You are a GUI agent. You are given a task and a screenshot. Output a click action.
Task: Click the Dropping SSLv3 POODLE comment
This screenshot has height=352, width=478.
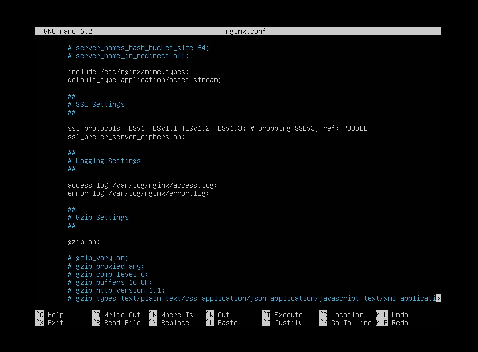tap(309, 128)
